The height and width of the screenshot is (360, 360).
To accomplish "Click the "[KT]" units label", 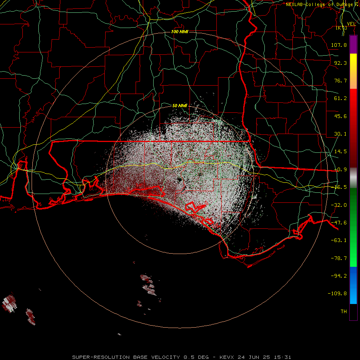I will 342,28.
